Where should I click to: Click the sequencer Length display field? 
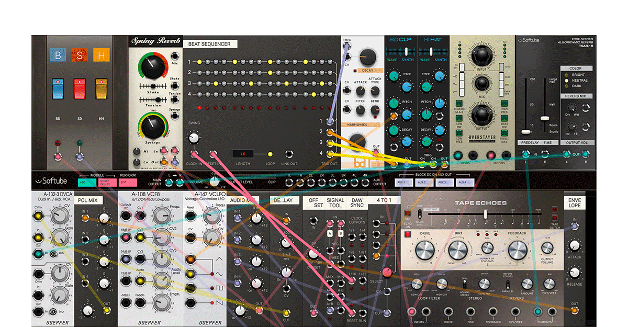[x=242, y=154]
